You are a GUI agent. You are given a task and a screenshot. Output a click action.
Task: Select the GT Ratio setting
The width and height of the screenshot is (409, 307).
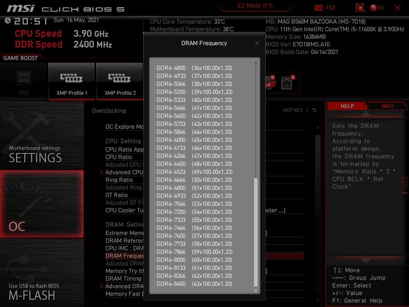(x=117, y=195)
